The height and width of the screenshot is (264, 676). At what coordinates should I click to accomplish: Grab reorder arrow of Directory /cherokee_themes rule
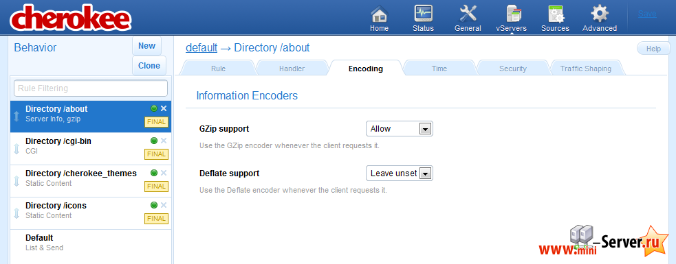(17, 181)
